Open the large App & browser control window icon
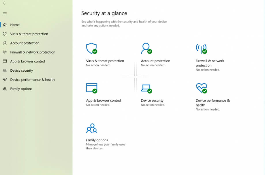 click(x=92, y=88)
